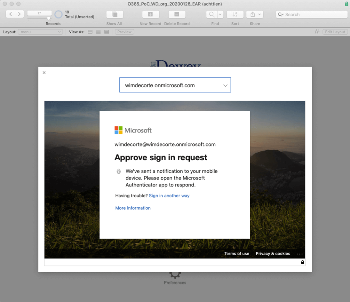Switch to Form view

(x=90, y=32)
